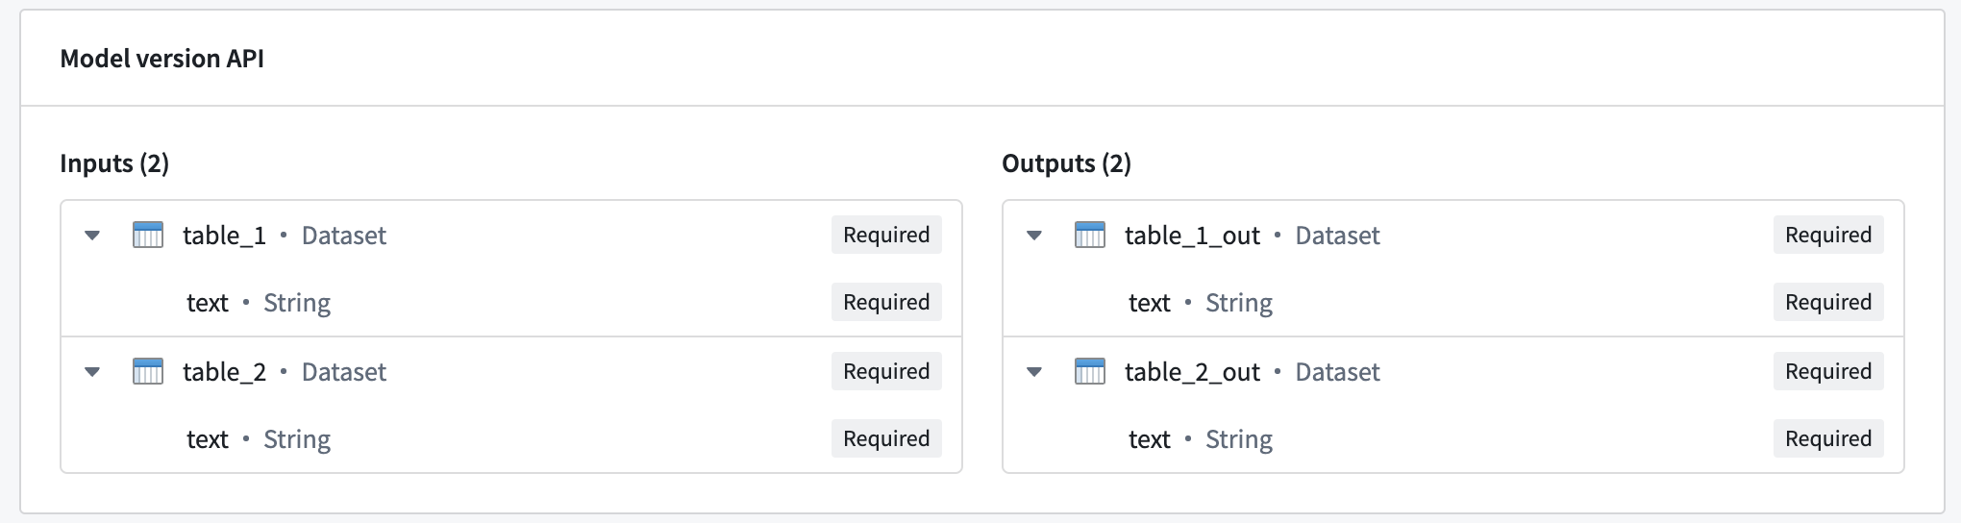This screenshot has height=523, width=1961.
Task: Click the Outputs (2) heading
Action: pyautogui.click(x=1066, y=163)
